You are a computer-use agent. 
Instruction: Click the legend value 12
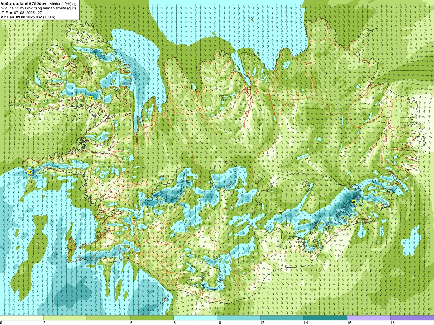pos(262,323)
